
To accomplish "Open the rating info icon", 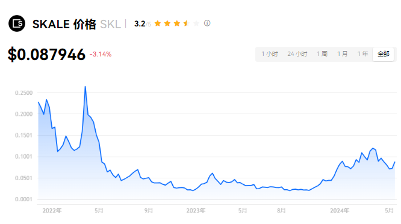I will [207, 23].
